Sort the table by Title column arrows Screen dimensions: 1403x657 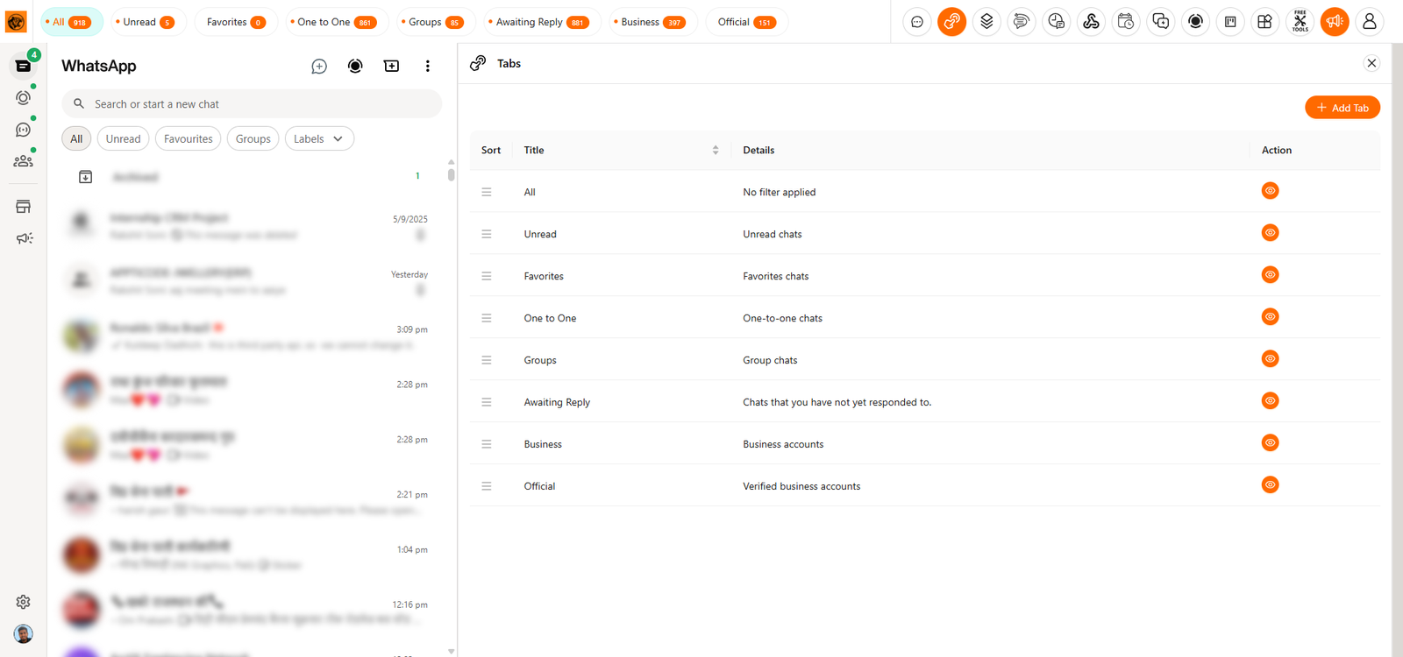pyautogui.click(x=716, y=151)
